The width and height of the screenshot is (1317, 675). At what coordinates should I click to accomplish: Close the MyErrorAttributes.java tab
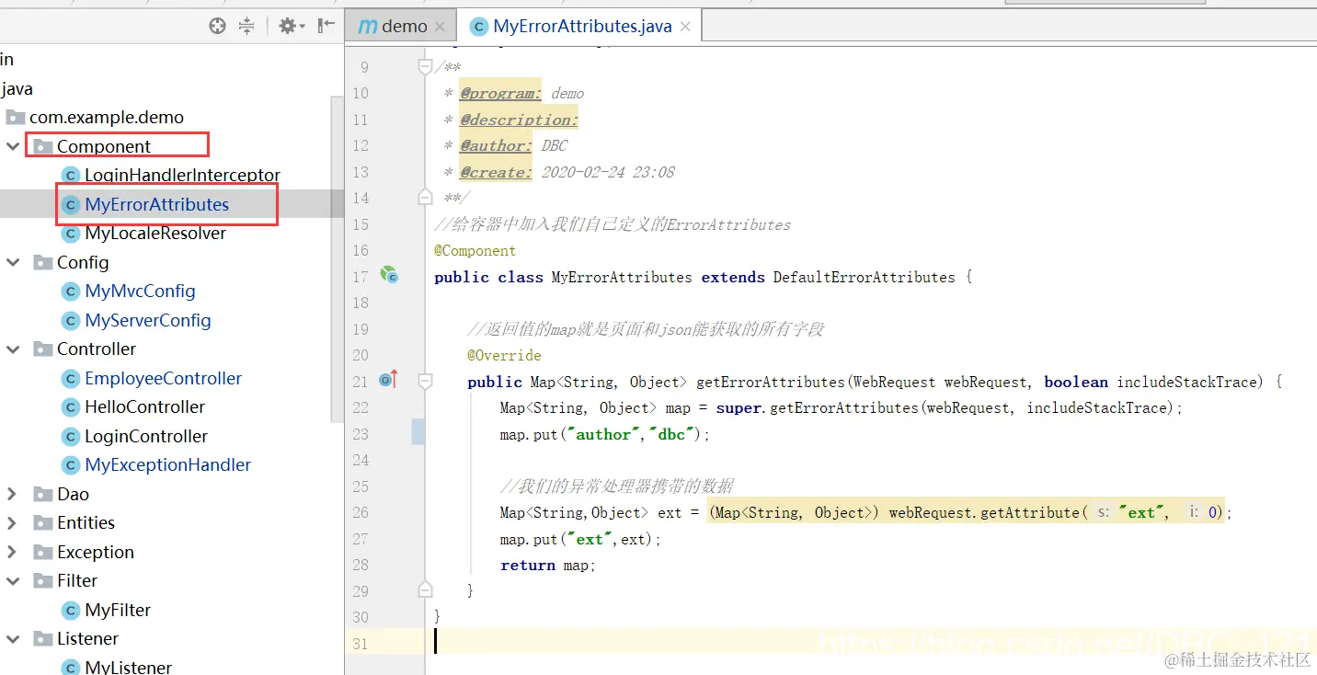tap(685, 28)
